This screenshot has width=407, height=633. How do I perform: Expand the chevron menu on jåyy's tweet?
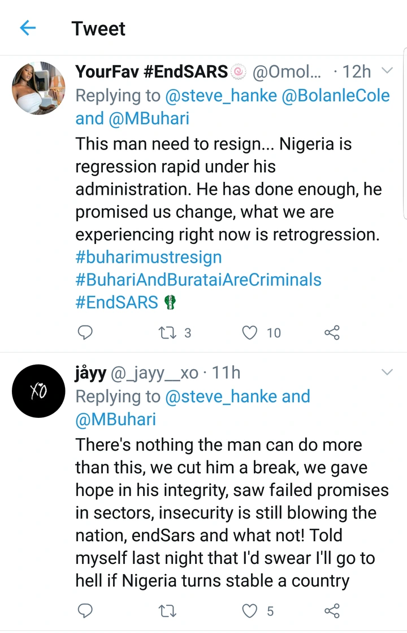click(x=387, y=372)
